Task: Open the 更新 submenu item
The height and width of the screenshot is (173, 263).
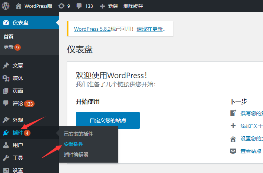Action: click(x=9, y=47)
